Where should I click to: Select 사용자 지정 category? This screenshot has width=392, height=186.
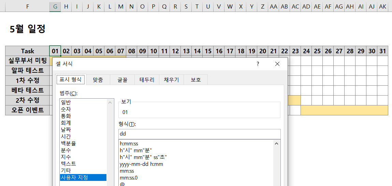pyautogui.click(x=83, y=177)
